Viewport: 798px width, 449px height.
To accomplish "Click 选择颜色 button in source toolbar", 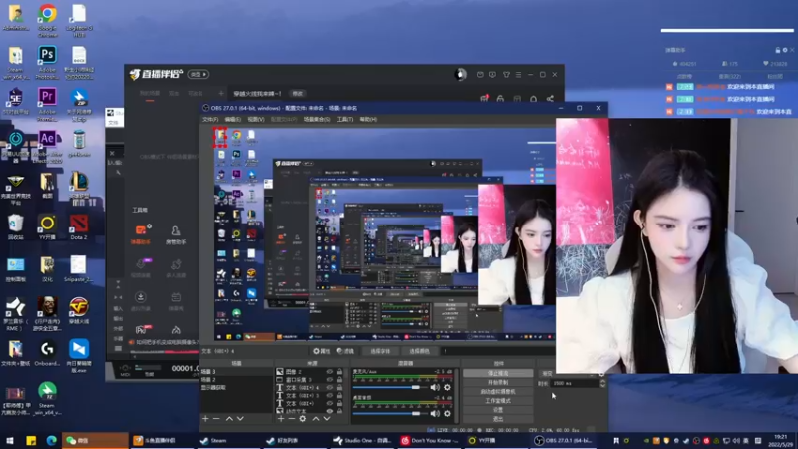I will click(419, 351).
